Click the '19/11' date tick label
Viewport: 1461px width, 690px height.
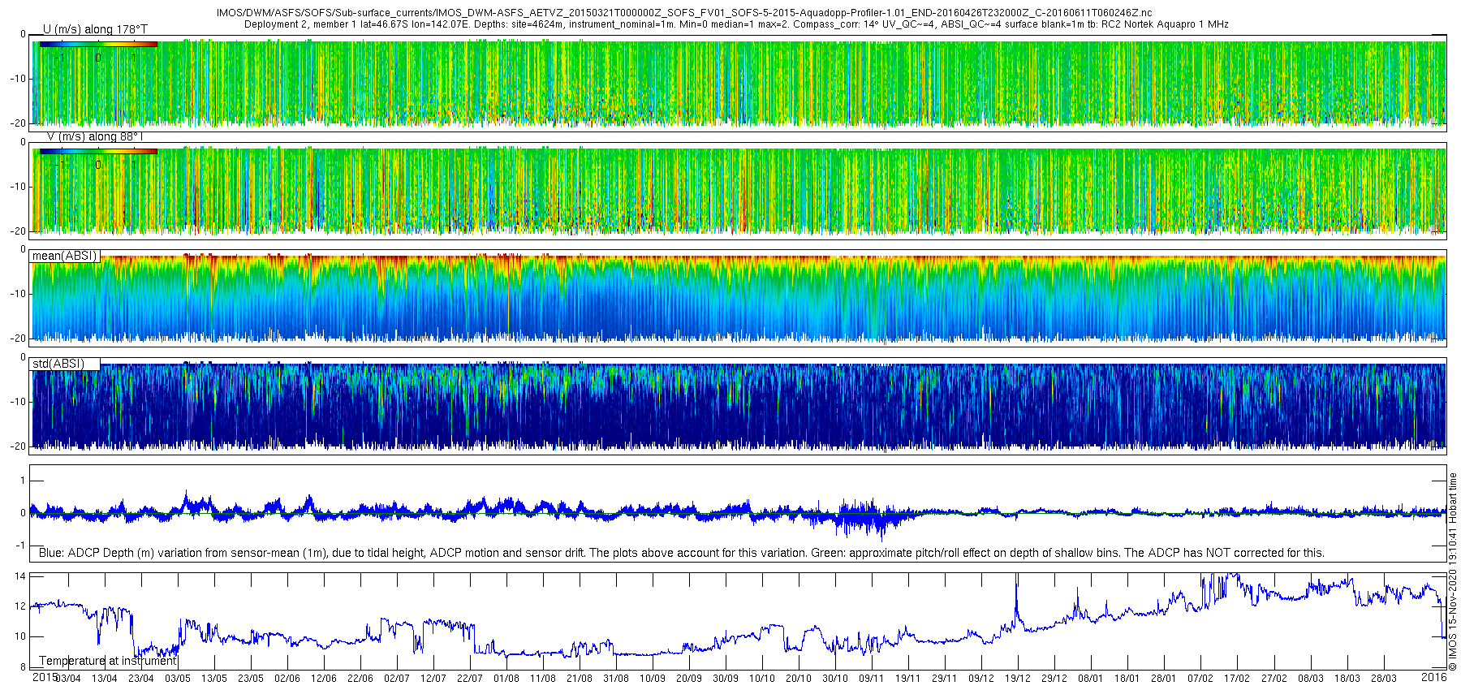908,679
